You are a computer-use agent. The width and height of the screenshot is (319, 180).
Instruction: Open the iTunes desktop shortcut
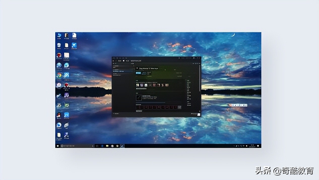pos(59,85)
